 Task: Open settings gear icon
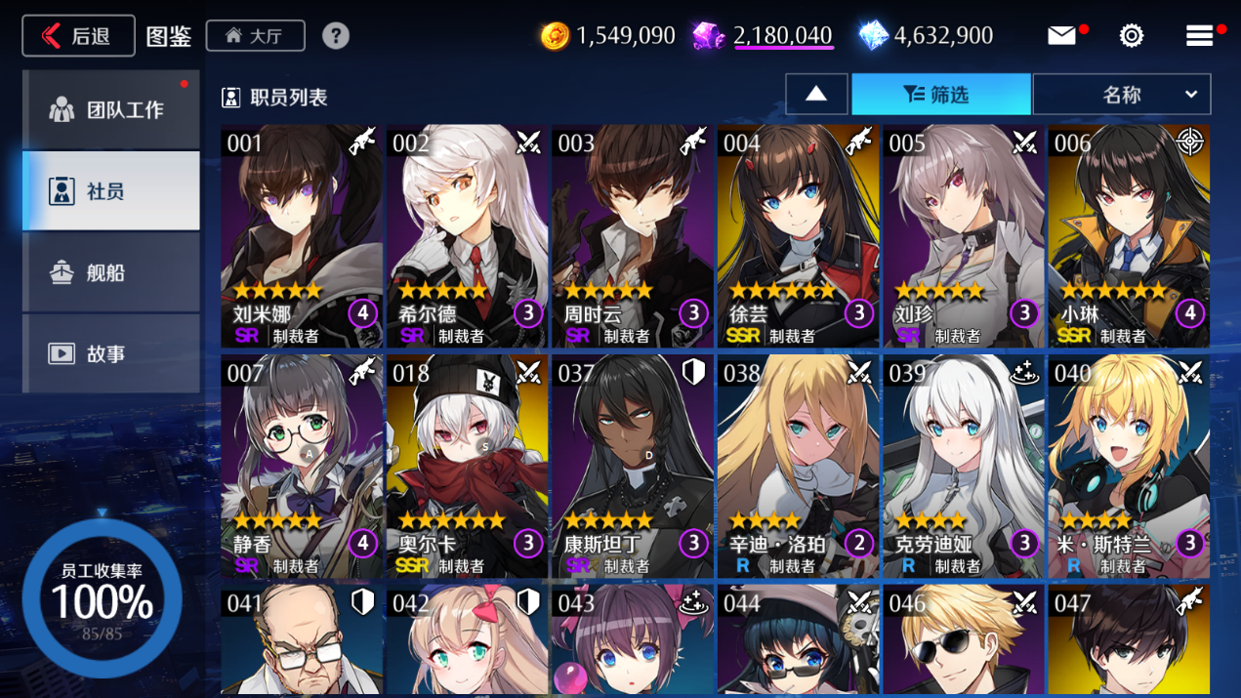tap(1132, 36)
